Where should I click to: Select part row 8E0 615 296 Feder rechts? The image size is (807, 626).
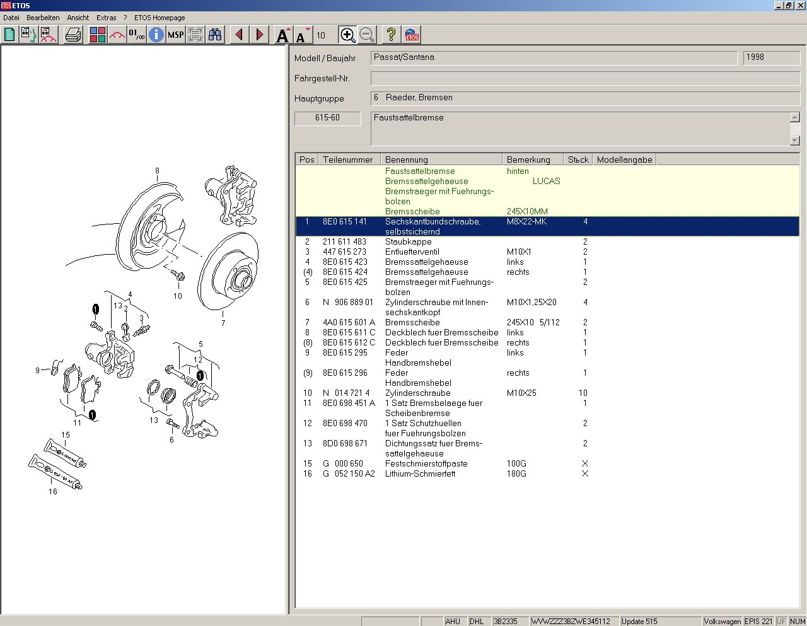[x=547, y=378]
